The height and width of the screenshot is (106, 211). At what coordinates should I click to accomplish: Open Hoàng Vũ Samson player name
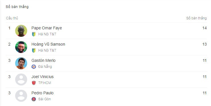48,44
